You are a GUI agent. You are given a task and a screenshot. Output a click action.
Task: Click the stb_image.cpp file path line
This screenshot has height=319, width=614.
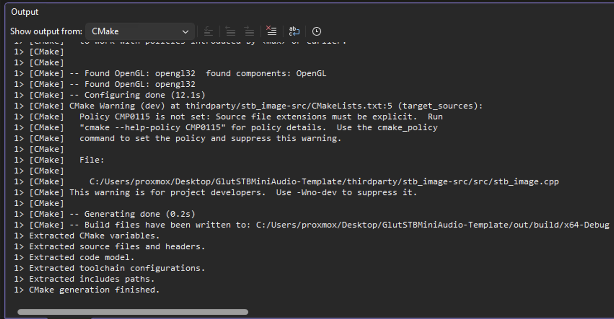pos(324,182)
